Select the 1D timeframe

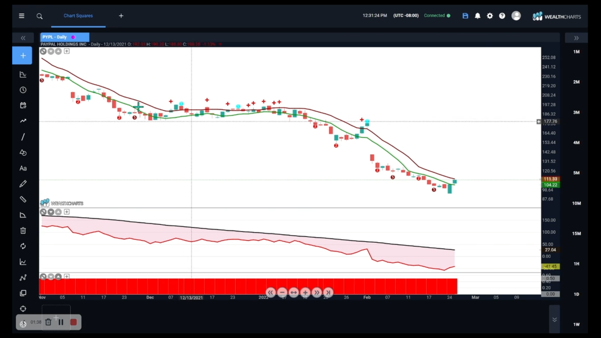click(x=576, y=294)
